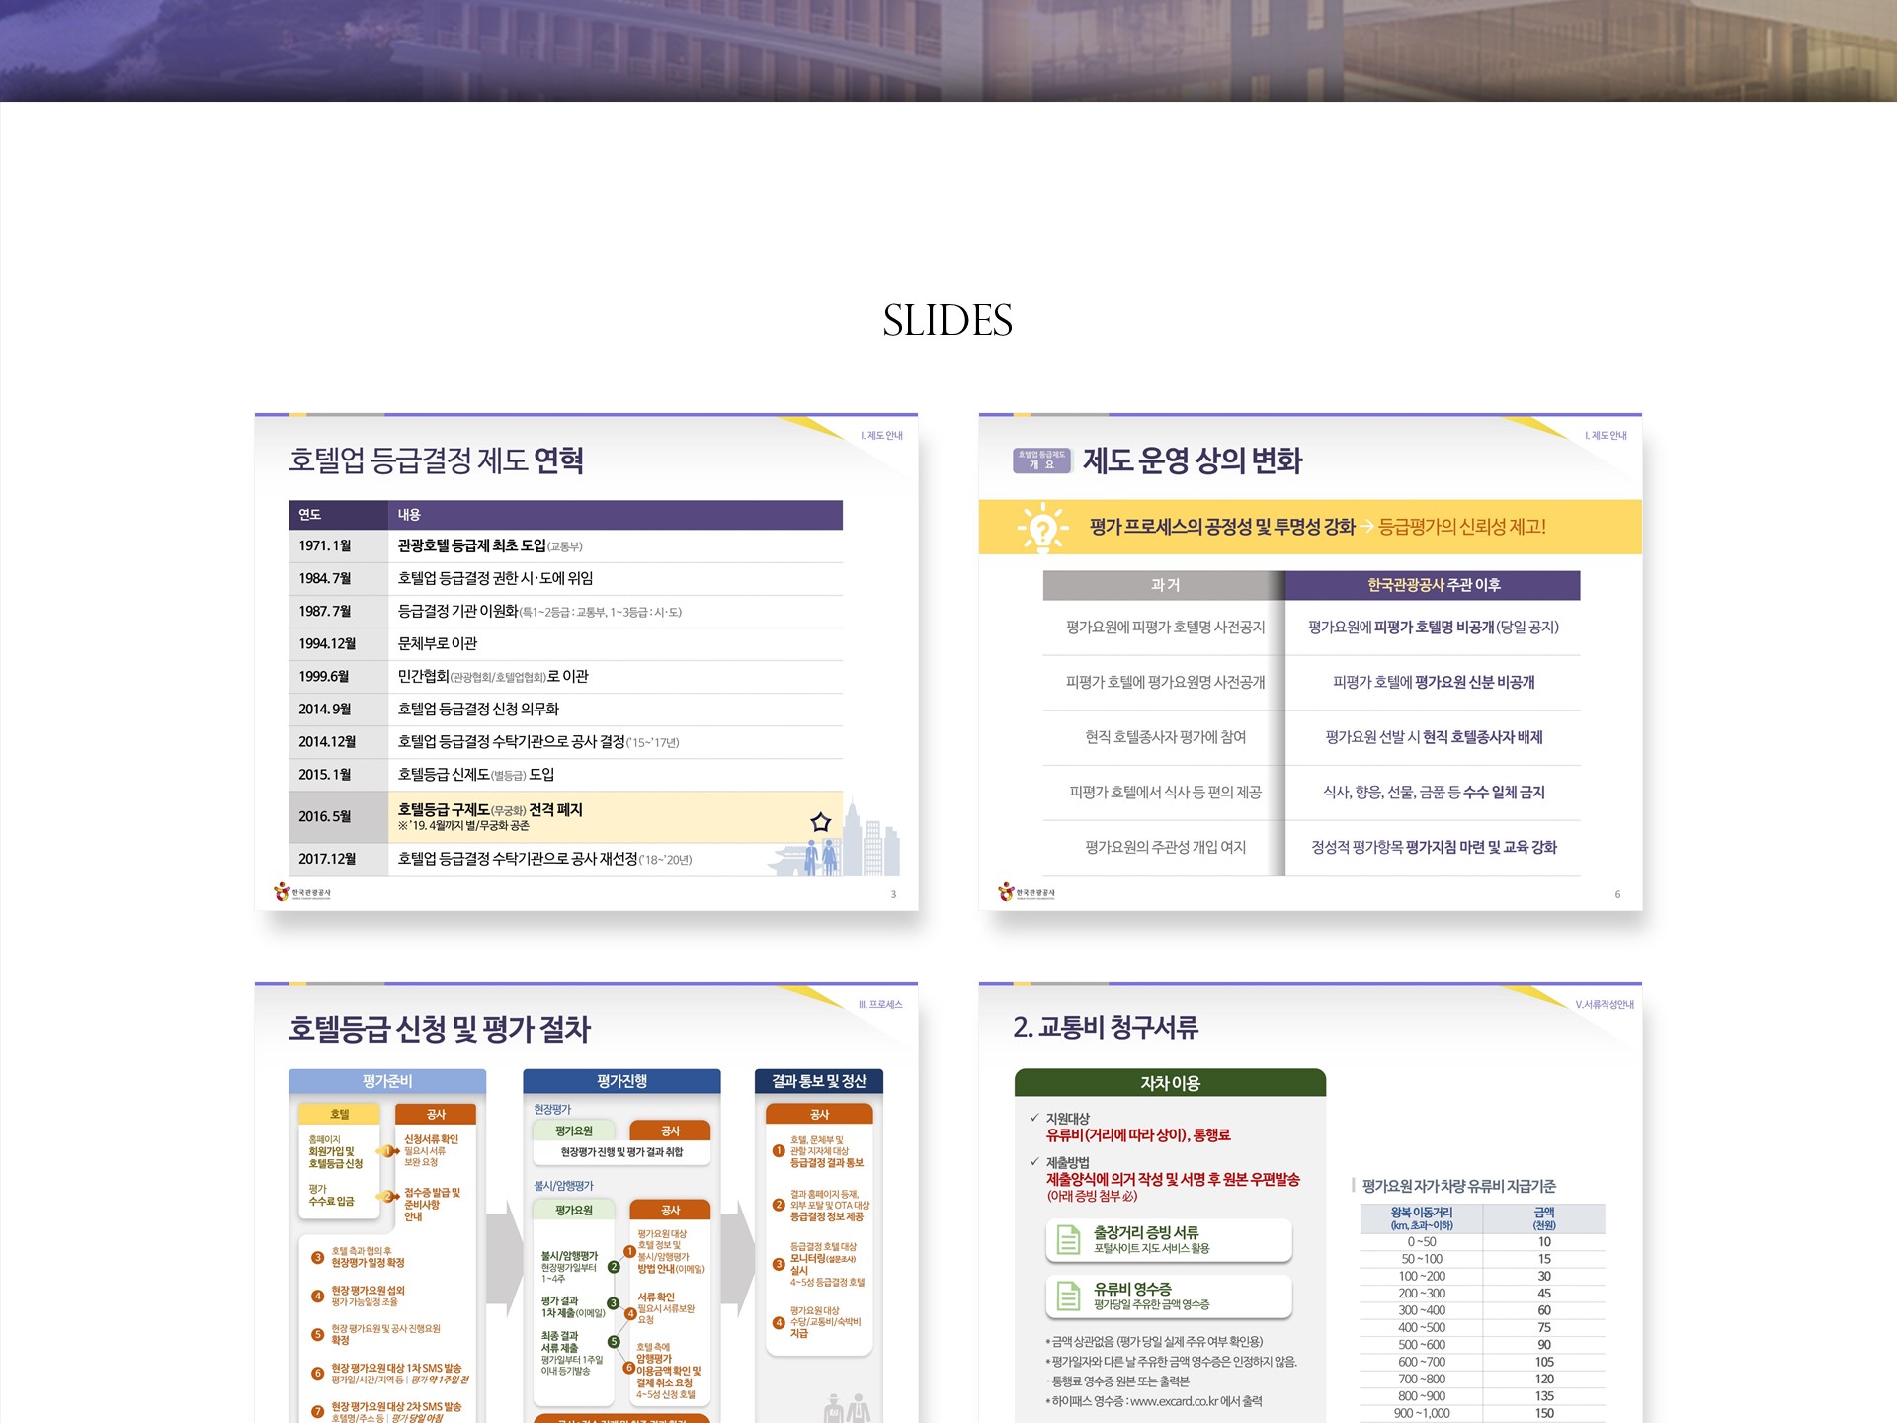The image size is (1897, 1423).
Task: Select 평가요원의 주관성 개입 여지 cell
Action: click(1165, 847)
